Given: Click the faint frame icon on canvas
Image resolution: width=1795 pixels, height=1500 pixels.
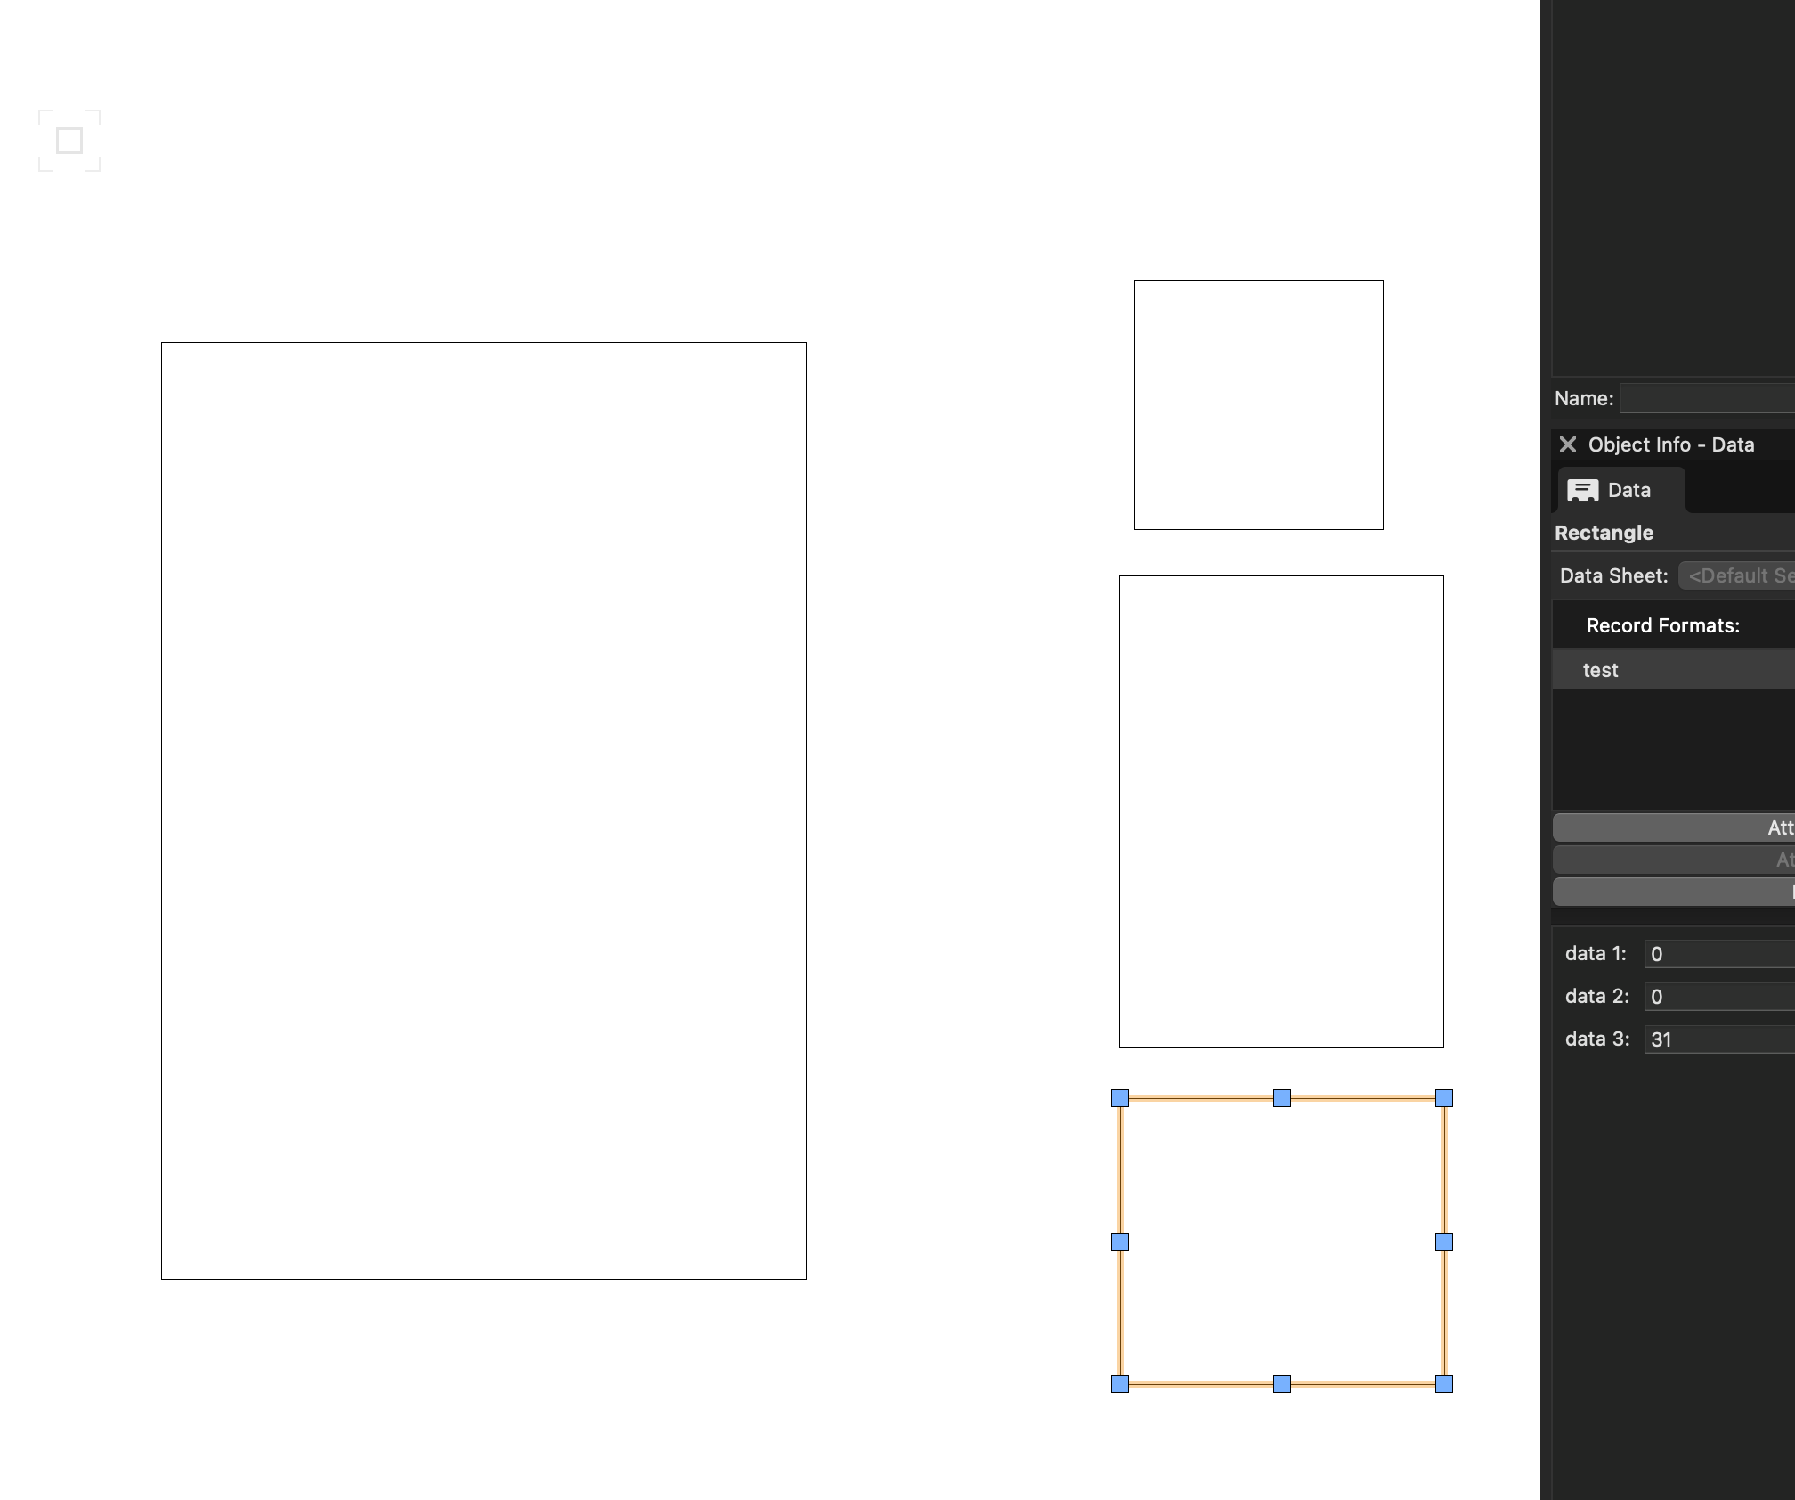Looking at the screenshot, I should [x=69, y=141].
